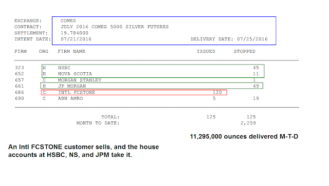Viewport: 329px width, 186px height.
Task: Select month to date value 2,259
Action: pos(248,123)
